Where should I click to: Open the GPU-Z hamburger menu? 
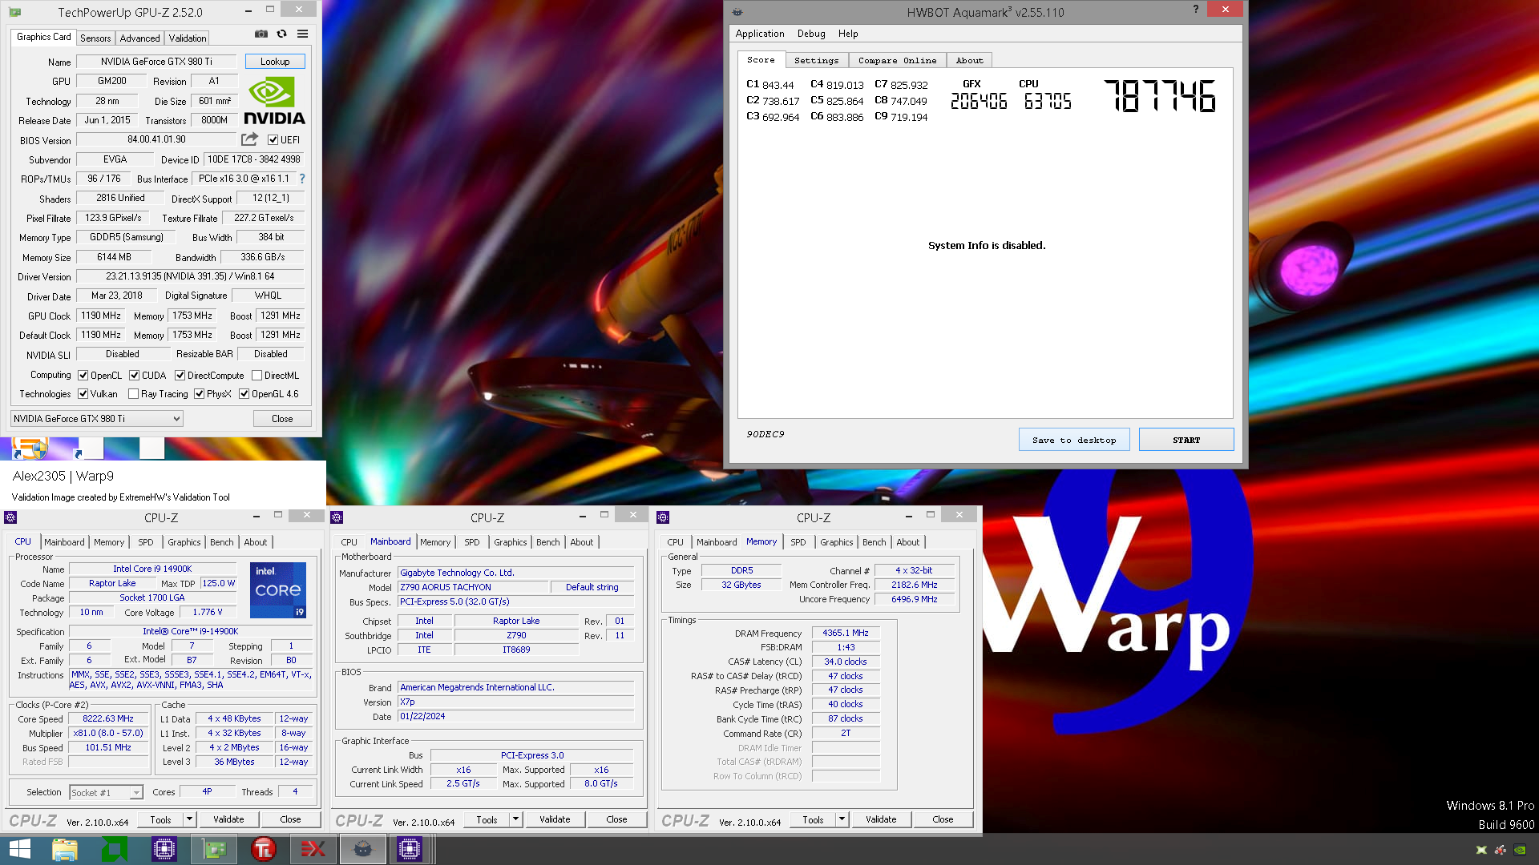303,34
